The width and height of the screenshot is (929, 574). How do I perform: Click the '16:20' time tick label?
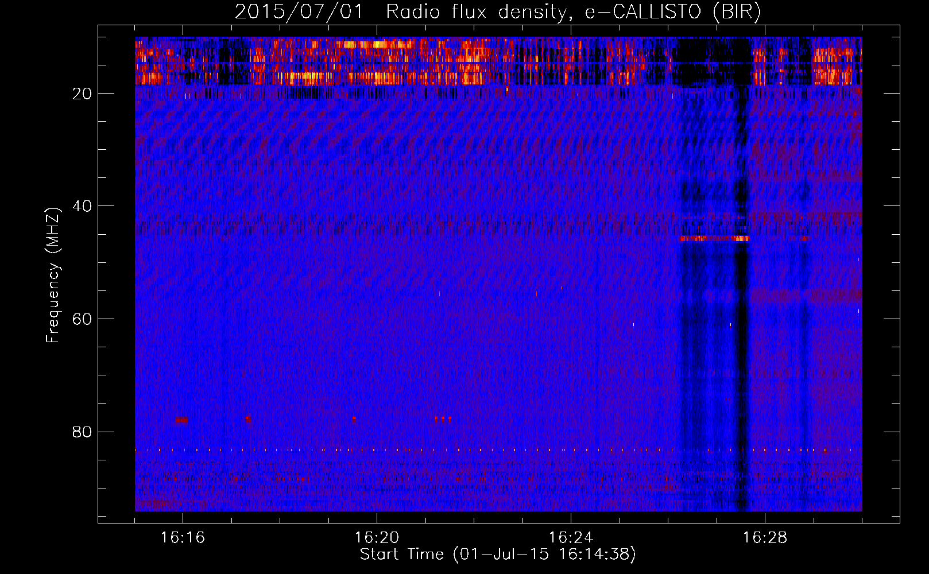click(x=377, y=538)
